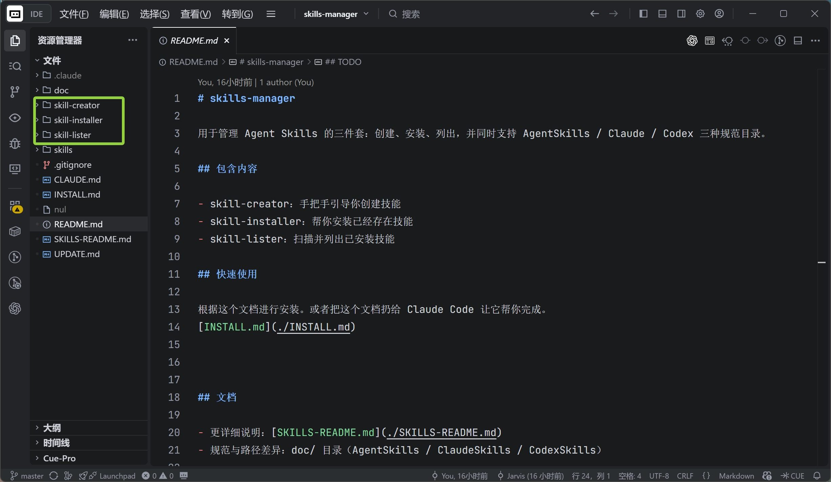Open the Source Control view
Image resolution: width=831 pixels, height=482 pixels.
15,91
